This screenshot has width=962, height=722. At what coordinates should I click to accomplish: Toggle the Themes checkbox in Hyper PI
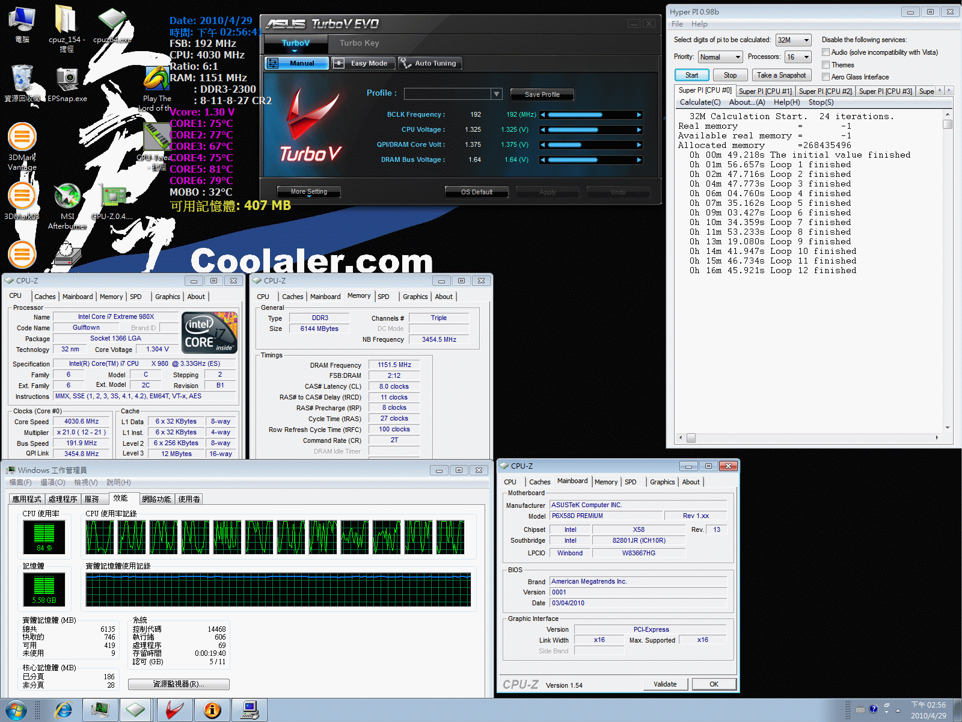point(826,65)
